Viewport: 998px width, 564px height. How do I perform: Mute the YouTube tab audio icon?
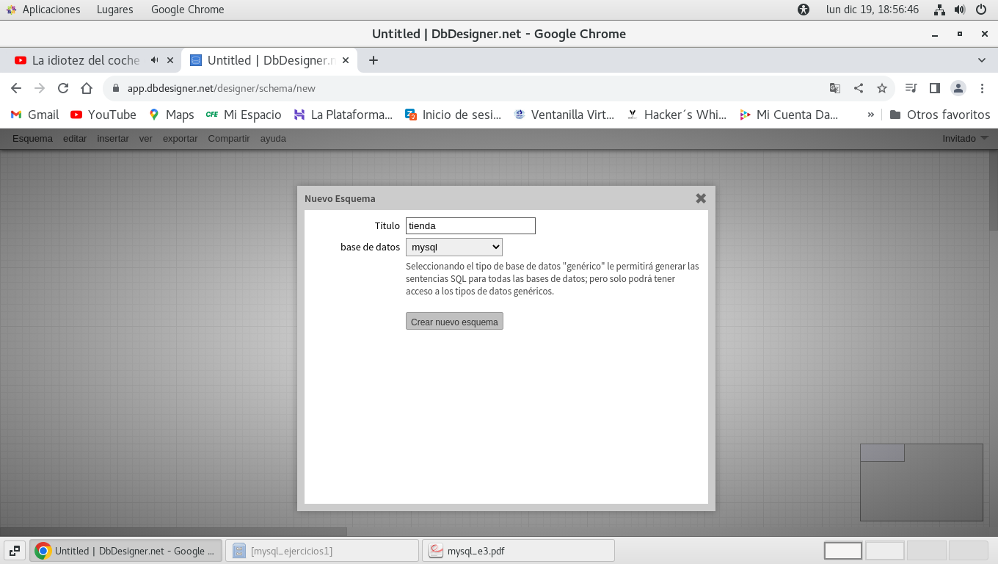tap(155, 60)
